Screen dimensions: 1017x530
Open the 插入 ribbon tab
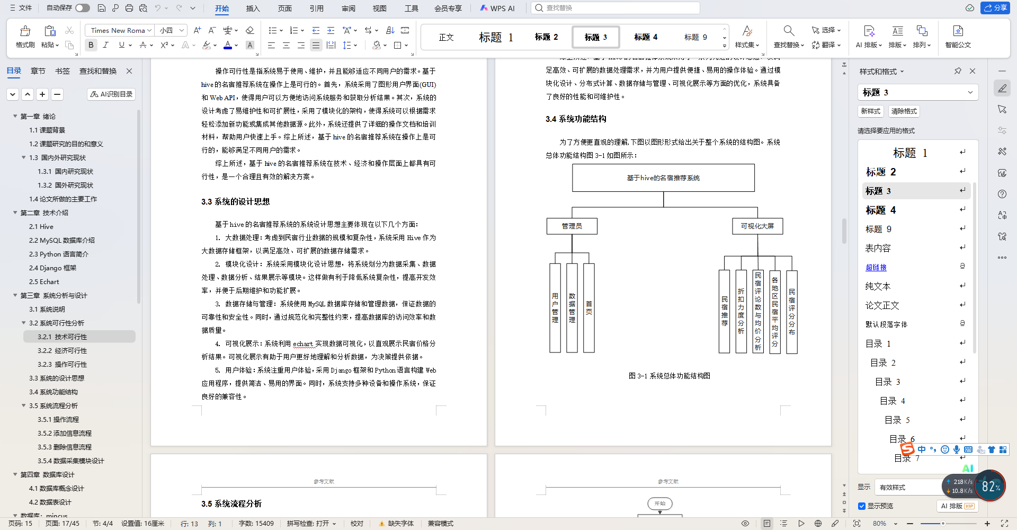[x=253, y=8]
